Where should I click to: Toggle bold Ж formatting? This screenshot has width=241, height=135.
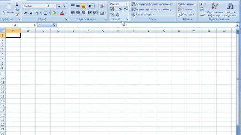coord(26,13)
